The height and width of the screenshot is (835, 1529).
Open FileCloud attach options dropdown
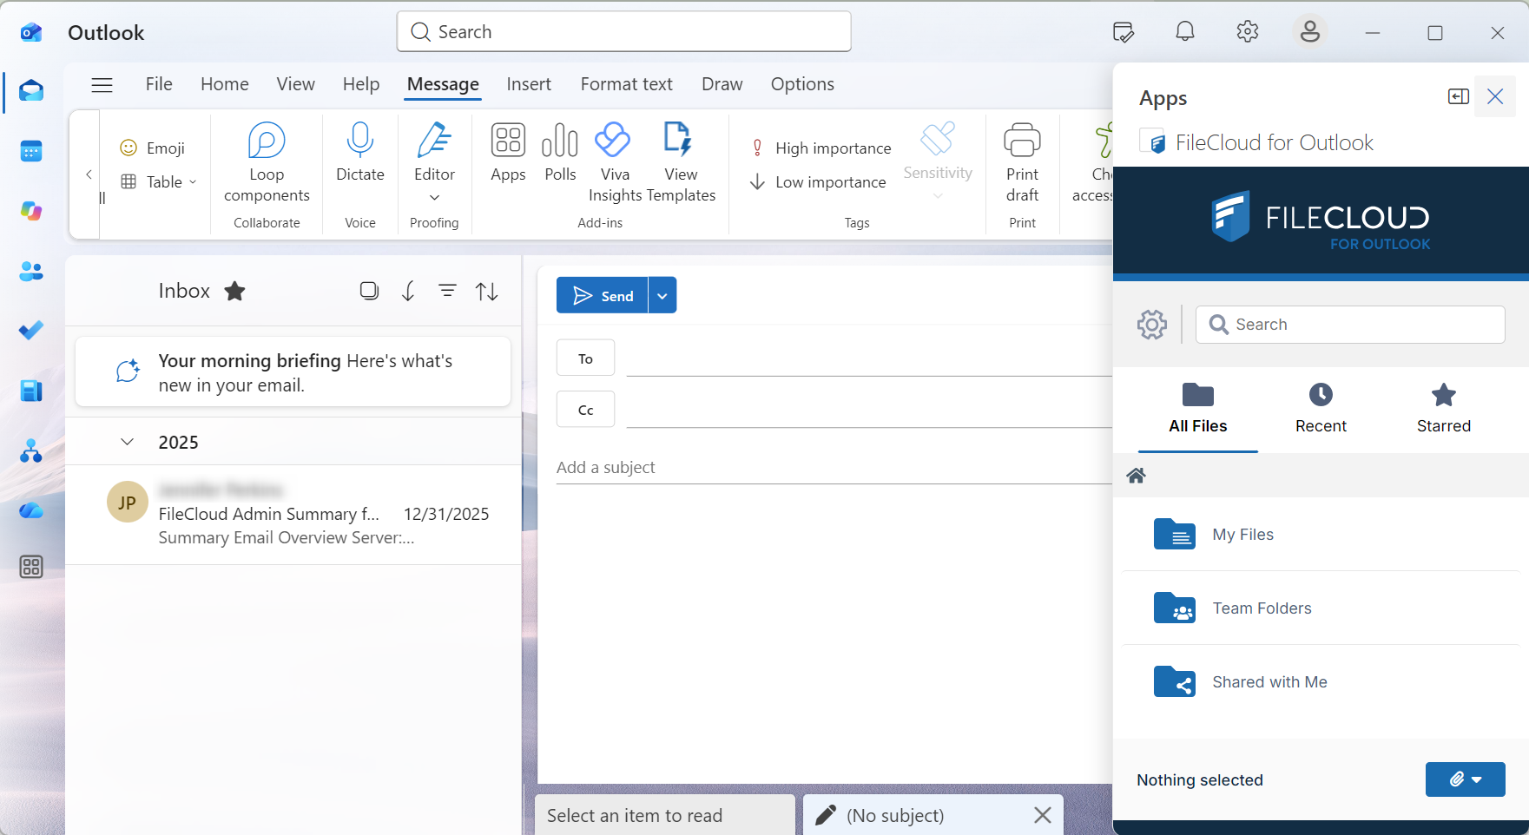click(1466, 779)
